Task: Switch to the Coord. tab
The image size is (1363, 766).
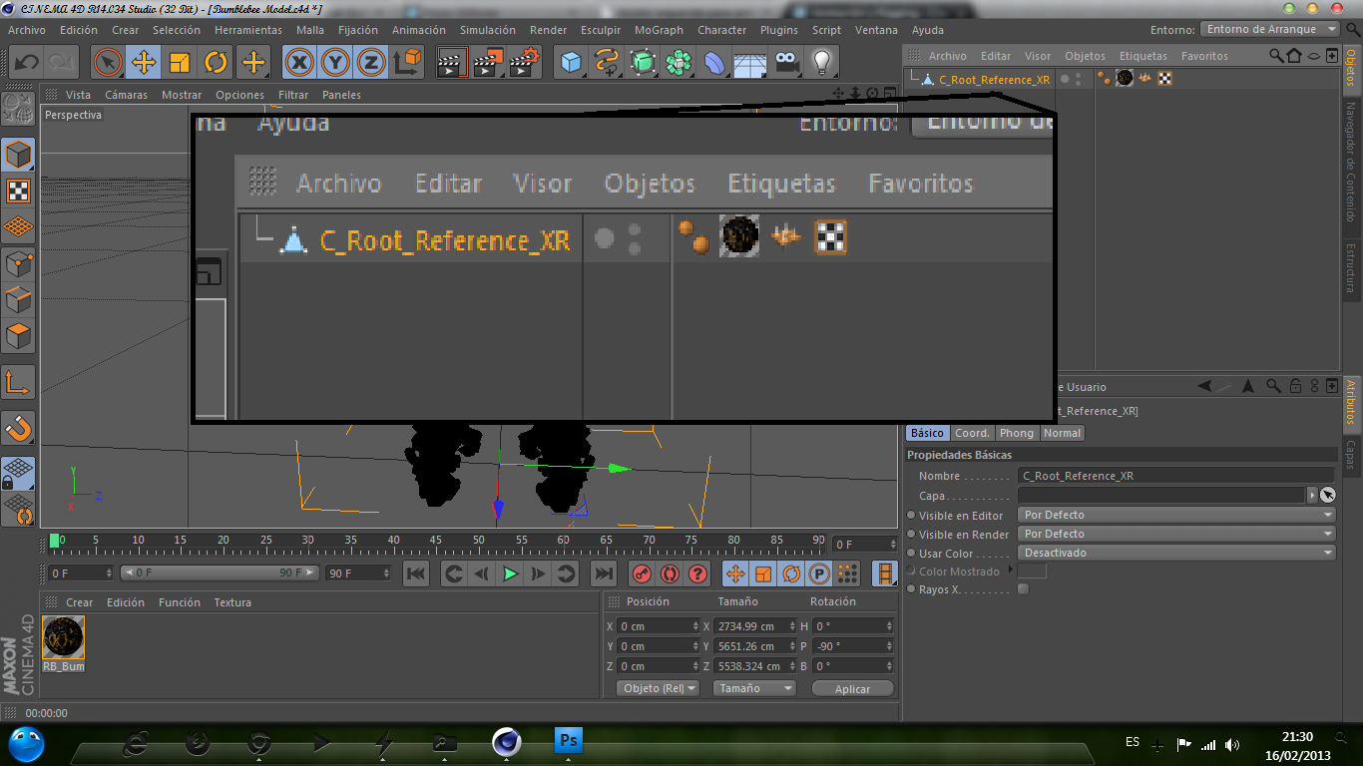Action: click(x=972, y=433)
